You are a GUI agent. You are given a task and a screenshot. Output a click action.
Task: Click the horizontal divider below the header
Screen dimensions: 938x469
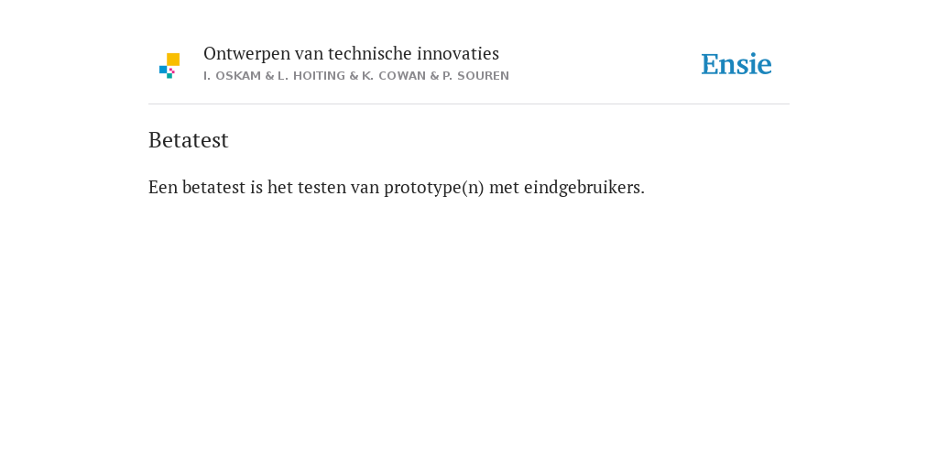[469, 104]
